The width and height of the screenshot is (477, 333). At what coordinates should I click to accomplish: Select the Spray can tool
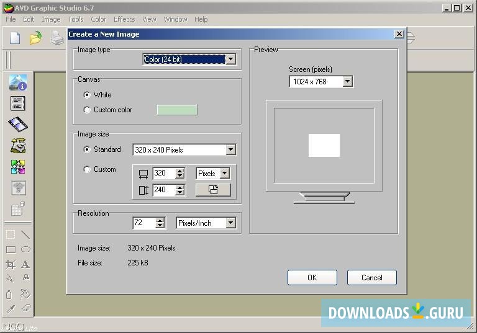9,294
